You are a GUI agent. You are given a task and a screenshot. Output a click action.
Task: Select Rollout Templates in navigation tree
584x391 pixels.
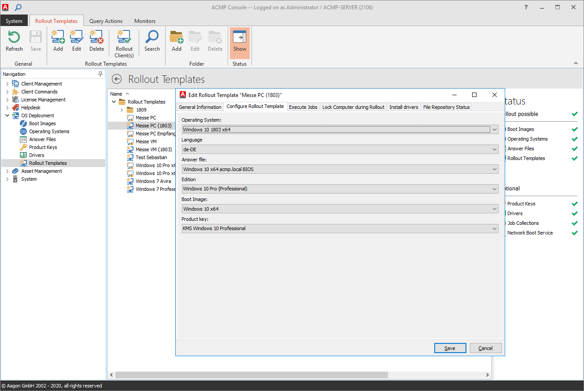[x=48, y=163]
